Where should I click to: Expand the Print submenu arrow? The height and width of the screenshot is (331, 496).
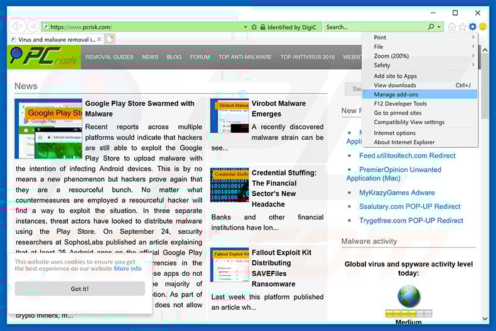pyautogui.click(x=473, y=37)
